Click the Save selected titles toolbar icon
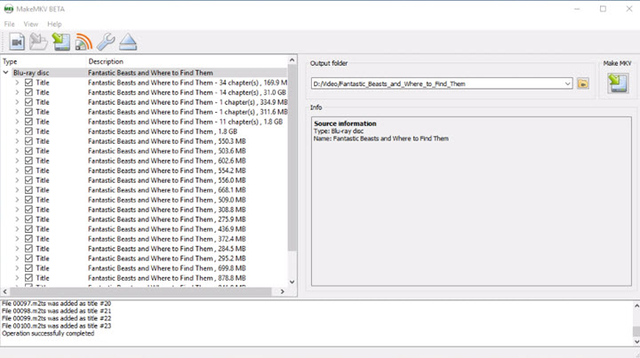This screenshot has height=358, width=640. coord(61,42)
